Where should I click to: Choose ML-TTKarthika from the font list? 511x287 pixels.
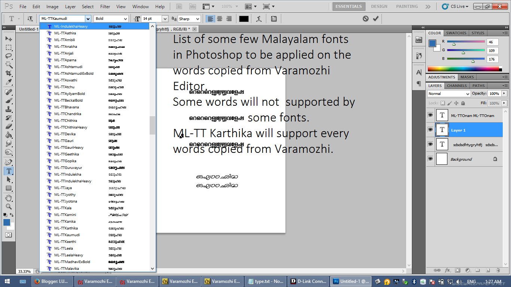98,228
